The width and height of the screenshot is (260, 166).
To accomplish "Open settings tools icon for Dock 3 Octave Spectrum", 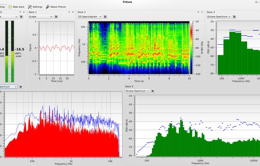I will [x=234, y=16].
